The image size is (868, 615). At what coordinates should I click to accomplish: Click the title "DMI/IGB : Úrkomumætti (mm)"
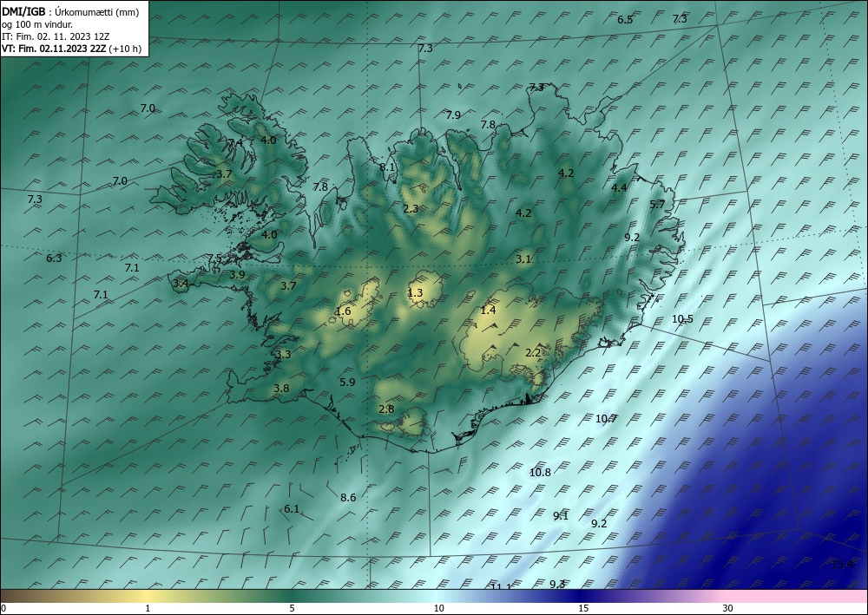click(70, 12)
